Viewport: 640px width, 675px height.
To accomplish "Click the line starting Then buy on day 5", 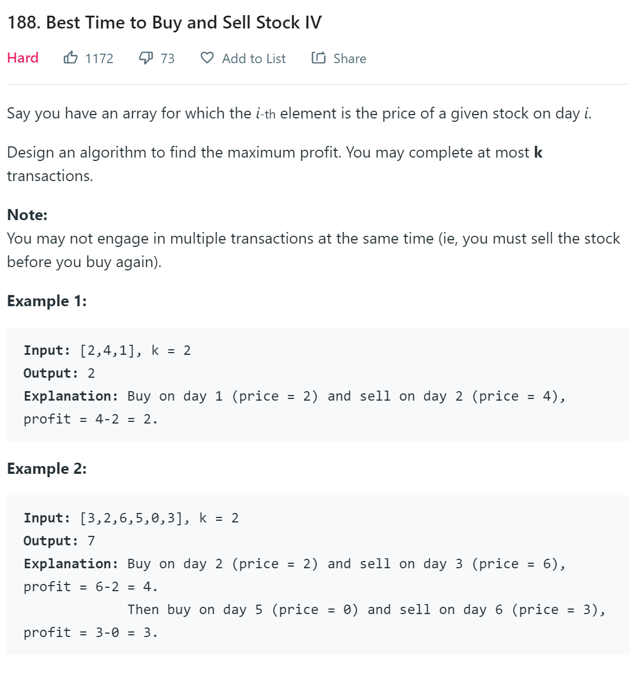I will point(366,610).
